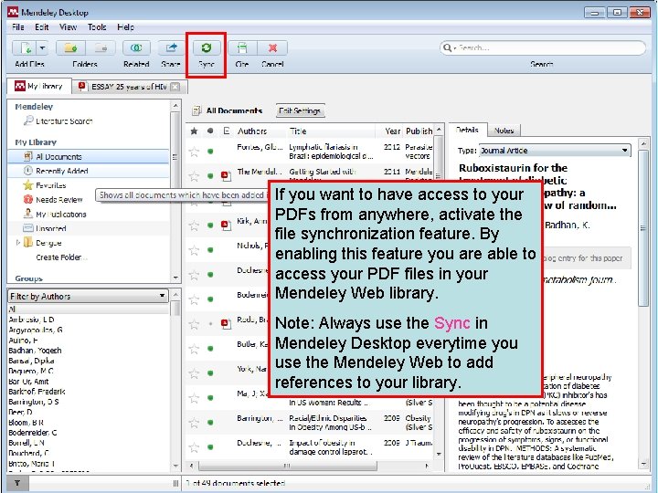Open the search options magnifier dropdown
The width and height of the screenshot is (658, 493).
pyautogui.click(x=450, y=47)
